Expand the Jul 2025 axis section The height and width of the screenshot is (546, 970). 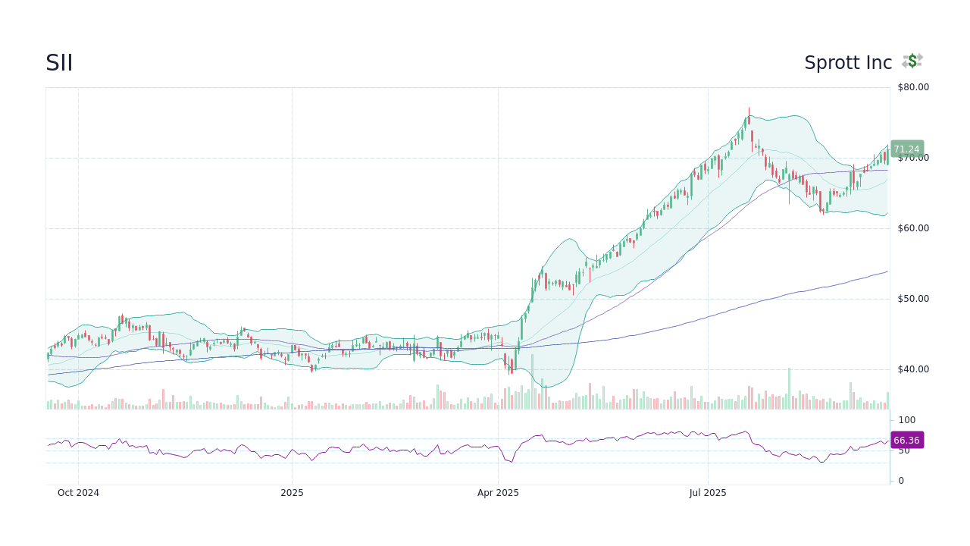point(707,492)
